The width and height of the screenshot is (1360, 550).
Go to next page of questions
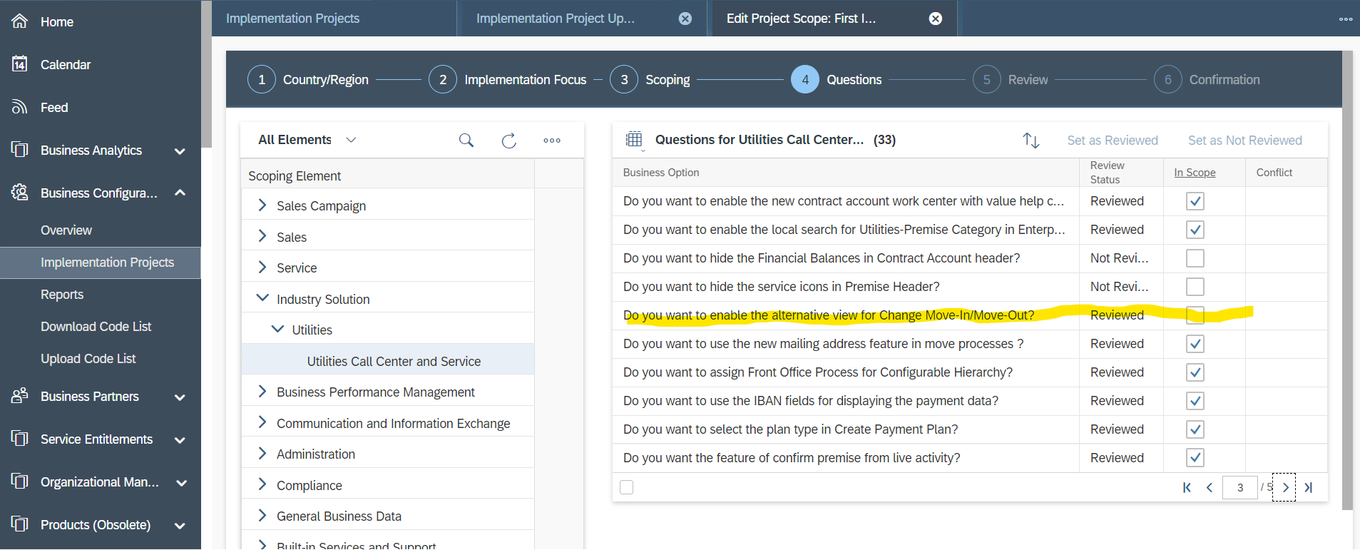pyautogui.click(x=1285, y=488)
